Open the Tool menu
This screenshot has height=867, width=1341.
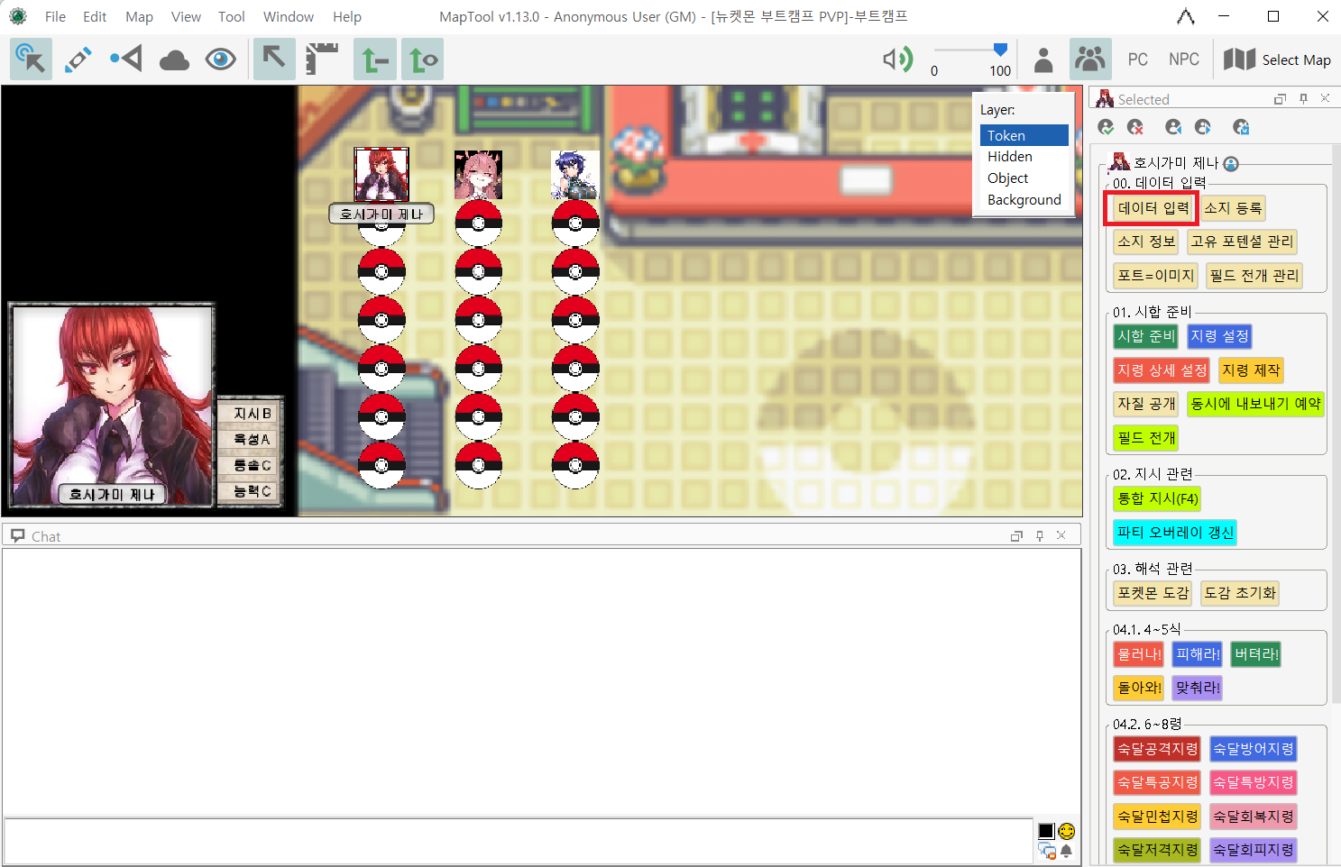click(231, 16)
